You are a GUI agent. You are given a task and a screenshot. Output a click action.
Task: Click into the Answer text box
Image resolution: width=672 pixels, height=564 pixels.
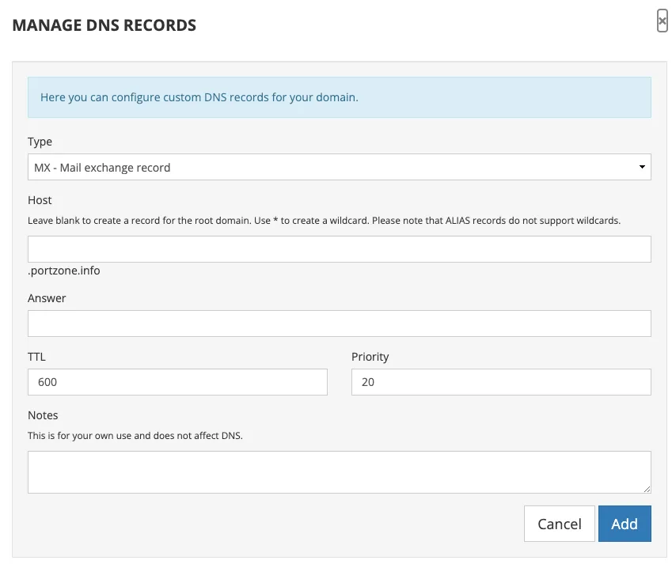point(339,324)
